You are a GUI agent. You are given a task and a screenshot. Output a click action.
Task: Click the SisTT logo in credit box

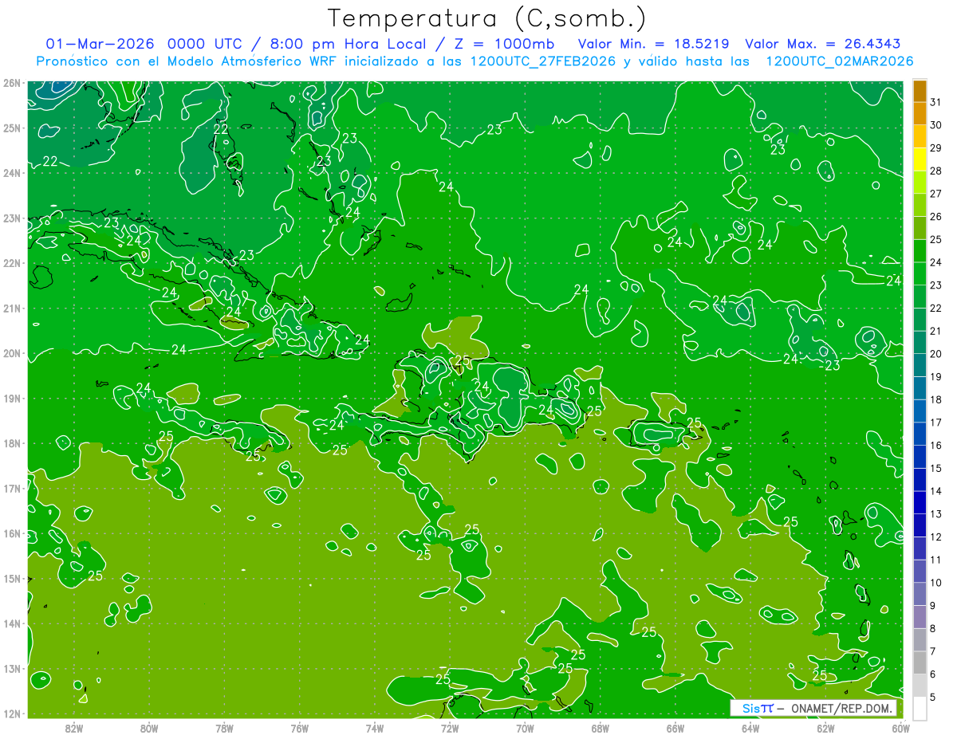coord(758,708)
